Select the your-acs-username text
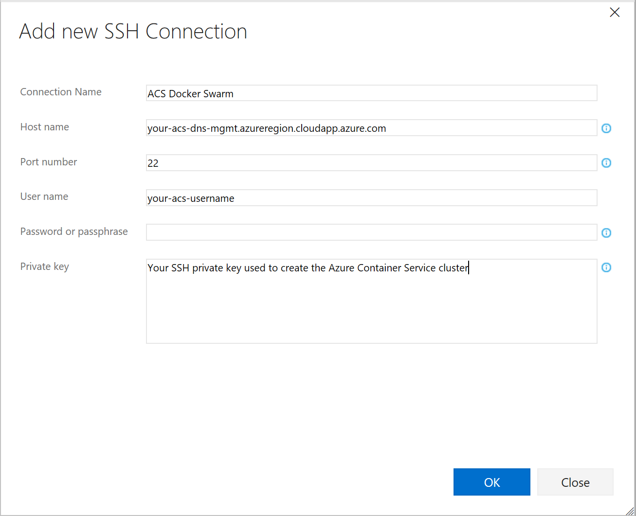 point(191,198)
